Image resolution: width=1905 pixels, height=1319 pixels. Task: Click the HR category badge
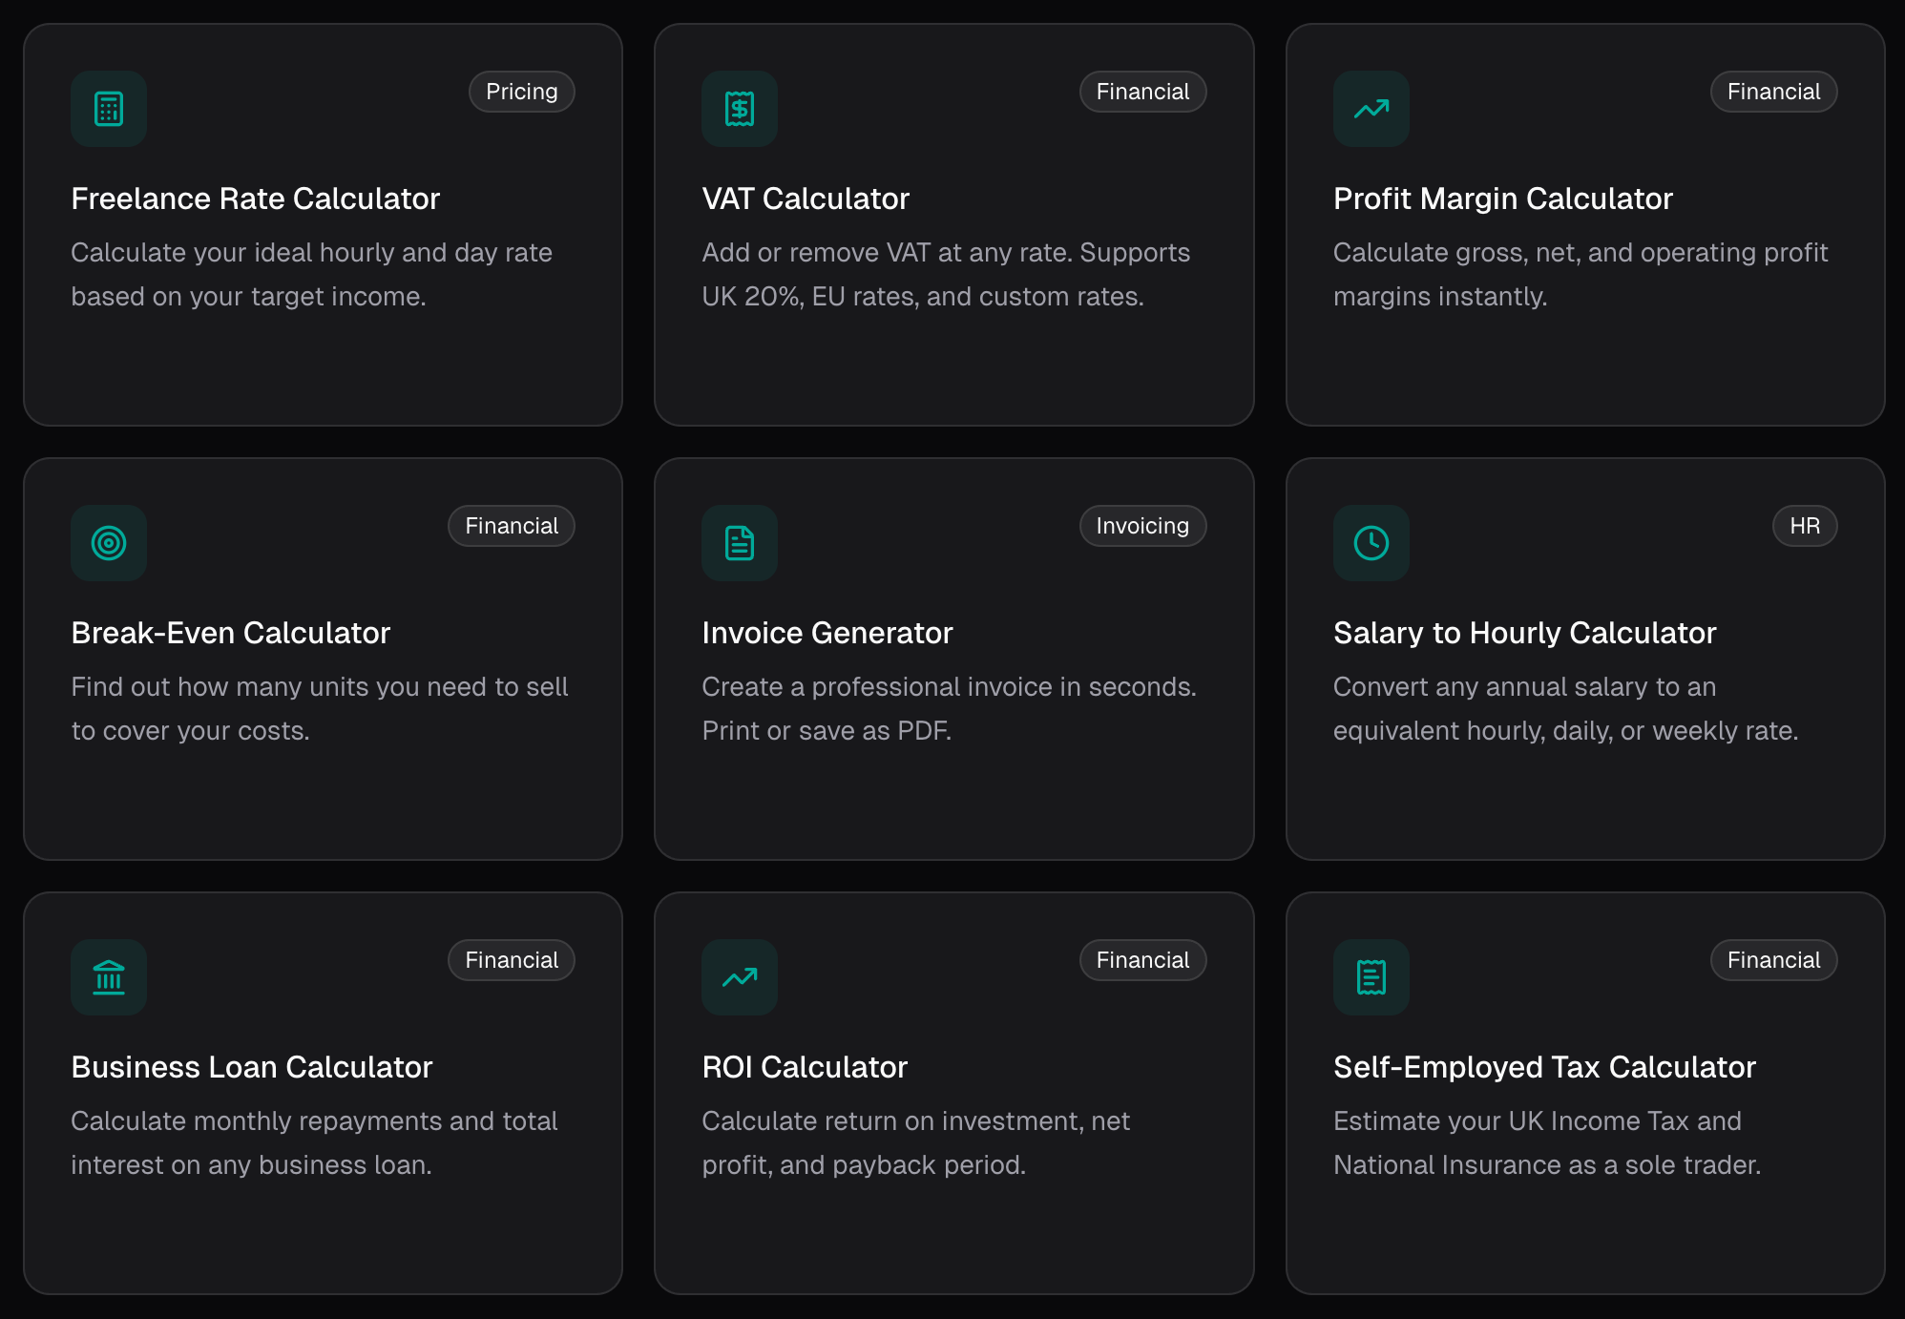coord(1804,526)
